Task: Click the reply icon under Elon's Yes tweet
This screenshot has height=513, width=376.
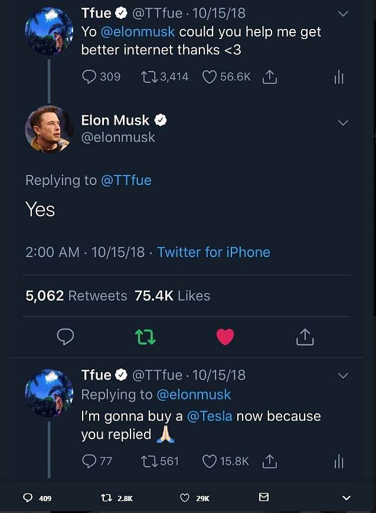Action: (66, 337)
